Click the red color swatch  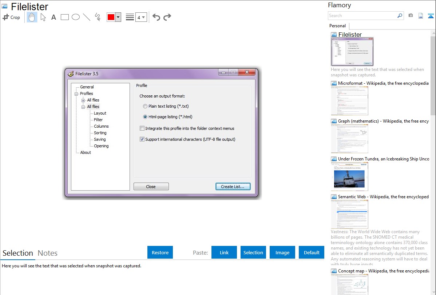[x=111, y=17]
